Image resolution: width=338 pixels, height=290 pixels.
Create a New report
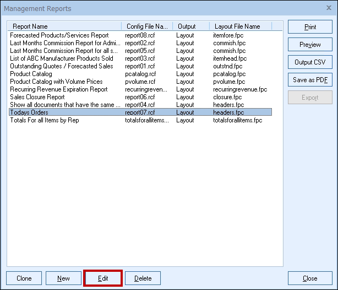point(63,278)
